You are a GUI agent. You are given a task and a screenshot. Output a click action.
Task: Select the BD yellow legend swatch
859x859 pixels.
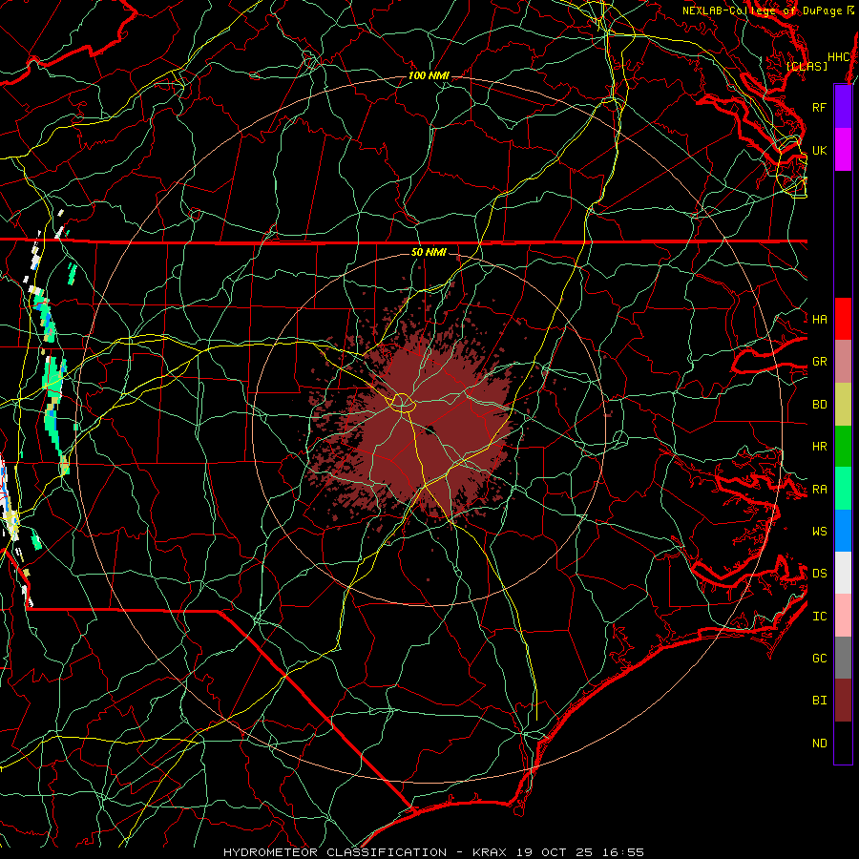click(x=843, y=405)
